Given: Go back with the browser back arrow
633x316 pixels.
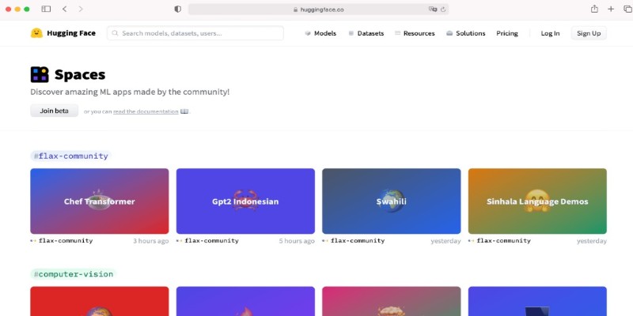Looking at the screenshot, I should (65, 9).
